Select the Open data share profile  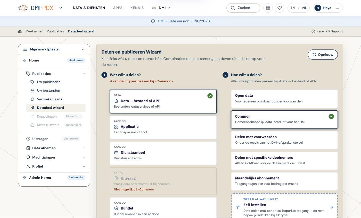click(x=284, y=99)
